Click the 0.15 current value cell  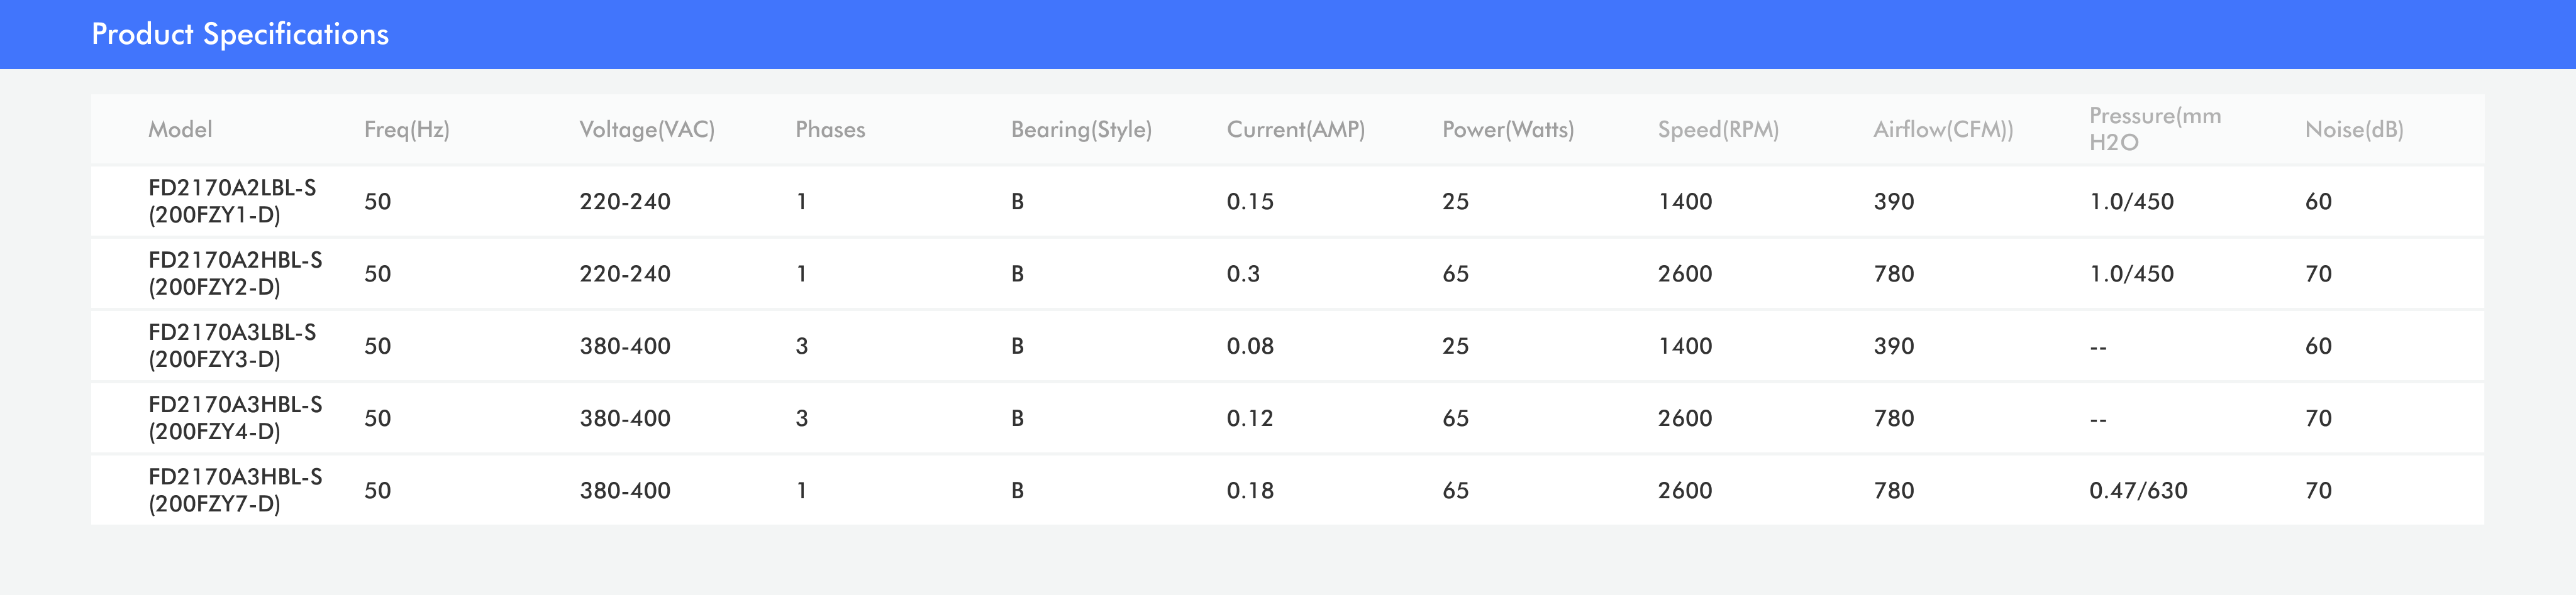coord(1250,202)
